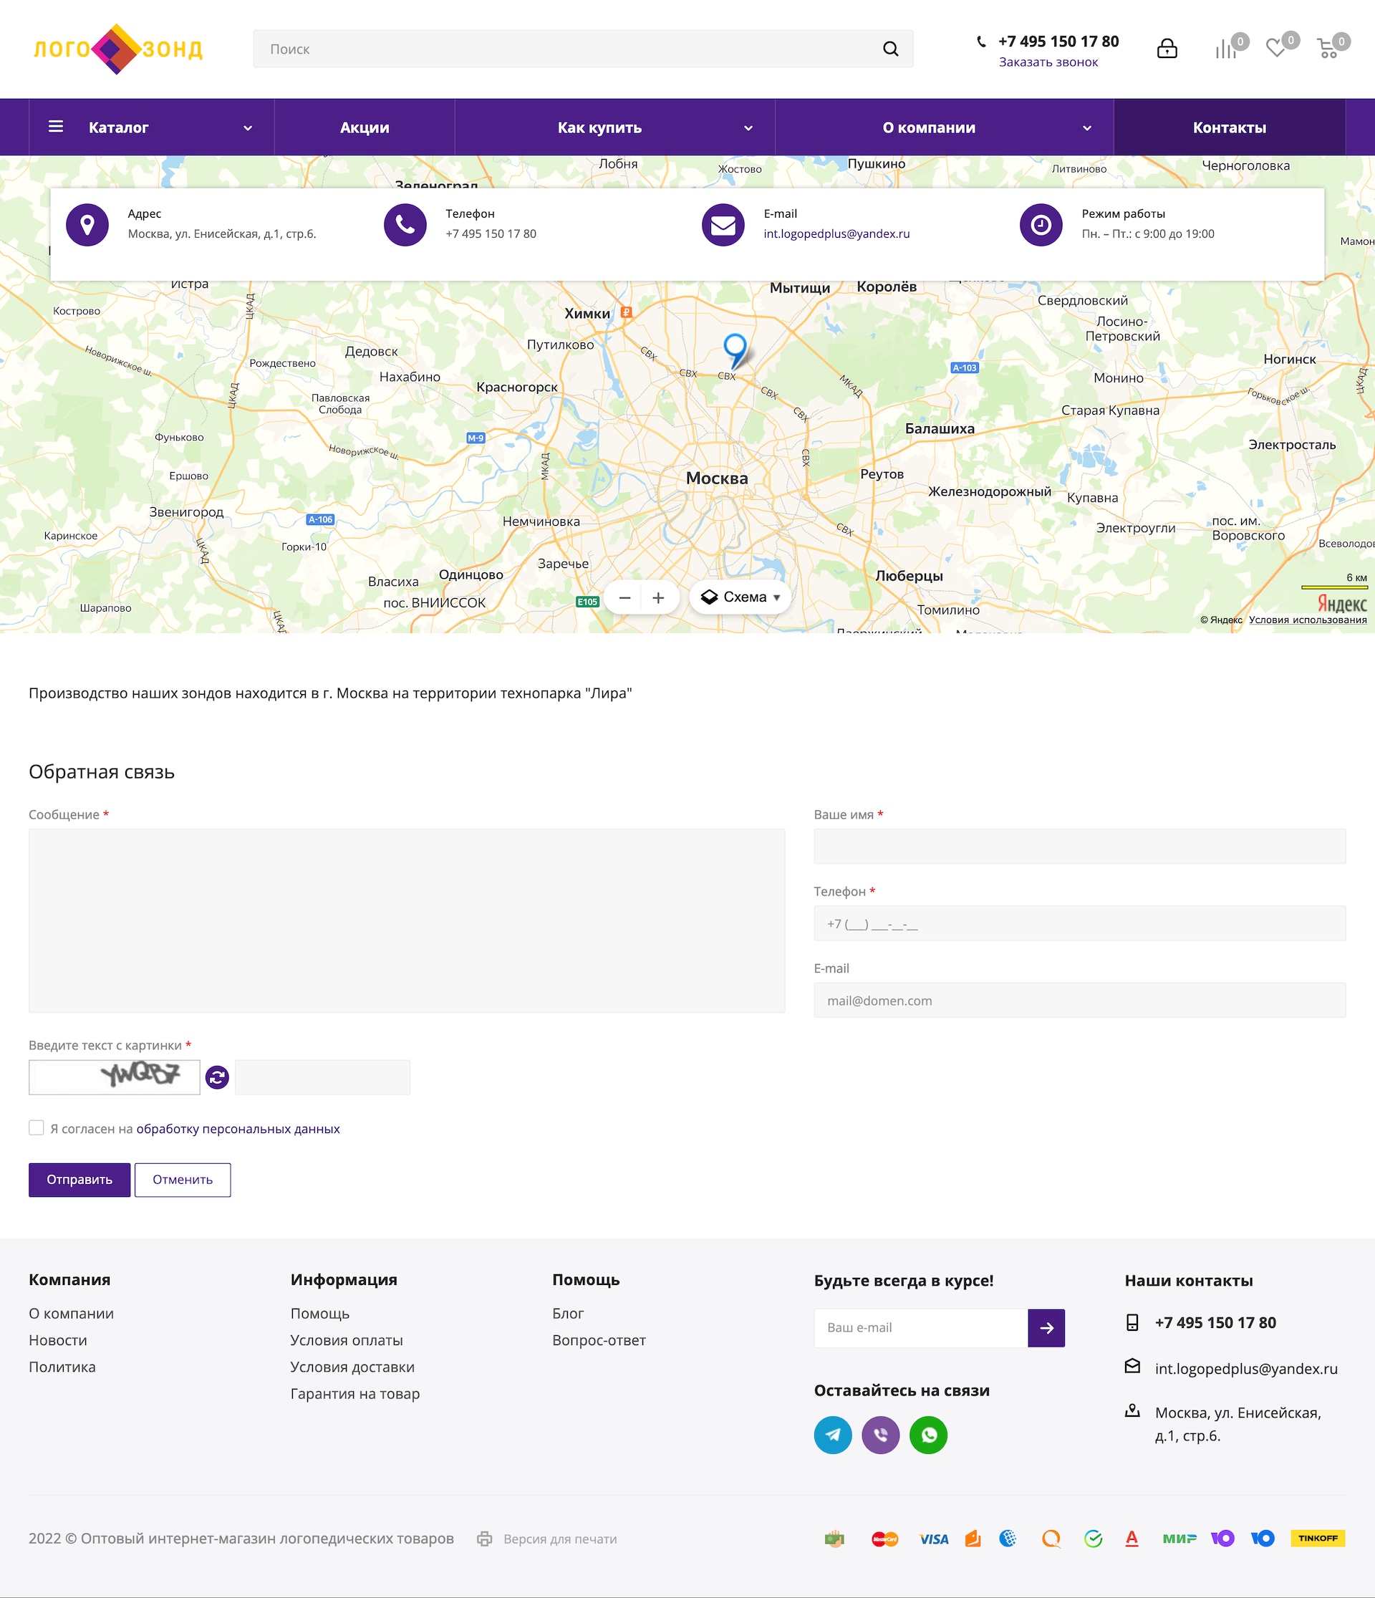
Task: Click the printer icon in footer
Action: pyautogui.click(x=484, y=1539)
